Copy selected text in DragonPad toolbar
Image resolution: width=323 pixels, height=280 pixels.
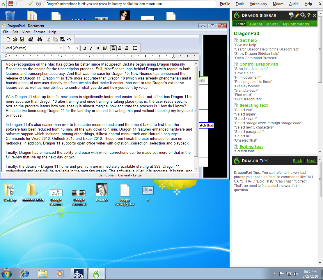[x=55, y=39]
